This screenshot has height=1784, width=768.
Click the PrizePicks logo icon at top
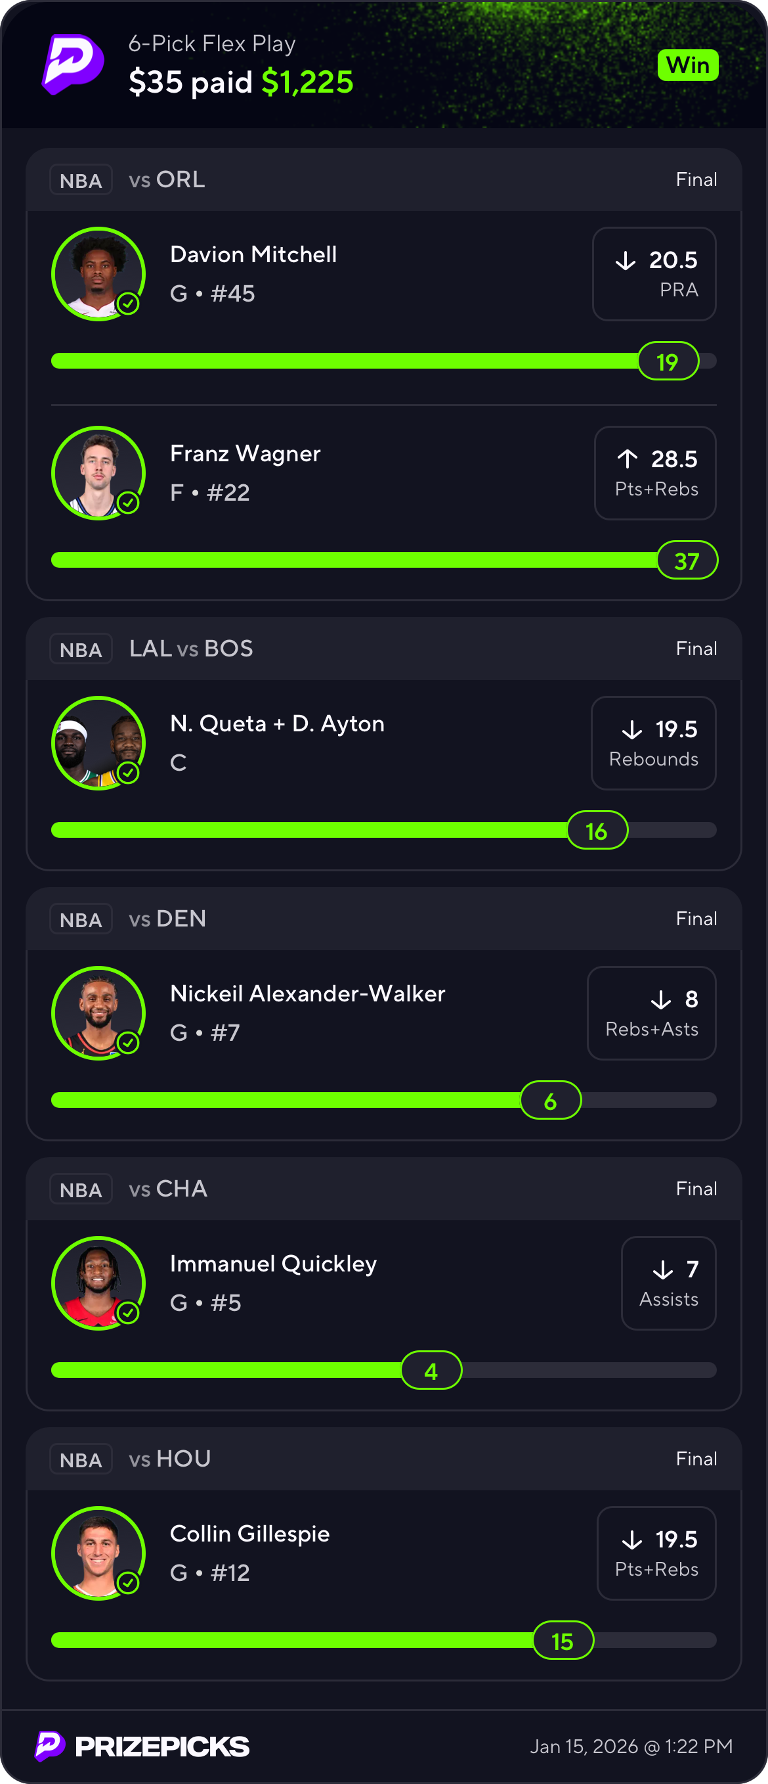[73, 64]
